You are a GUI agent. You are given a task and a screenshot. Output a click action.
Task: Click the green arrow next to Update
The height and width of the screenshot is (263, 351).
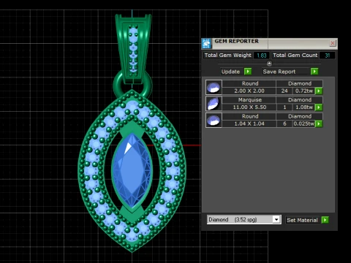[248, 72]
